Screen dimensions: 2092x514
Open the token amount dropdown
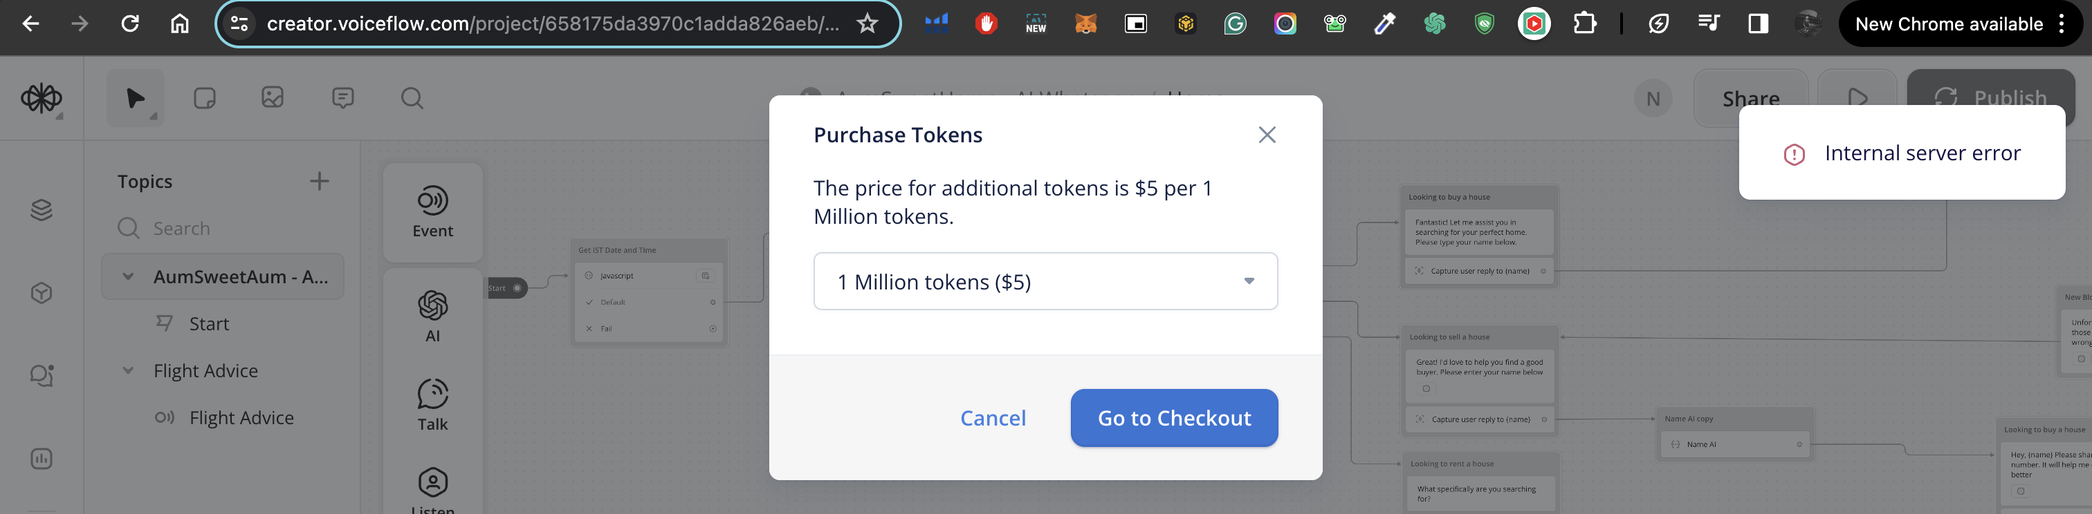pos(1045,281)
